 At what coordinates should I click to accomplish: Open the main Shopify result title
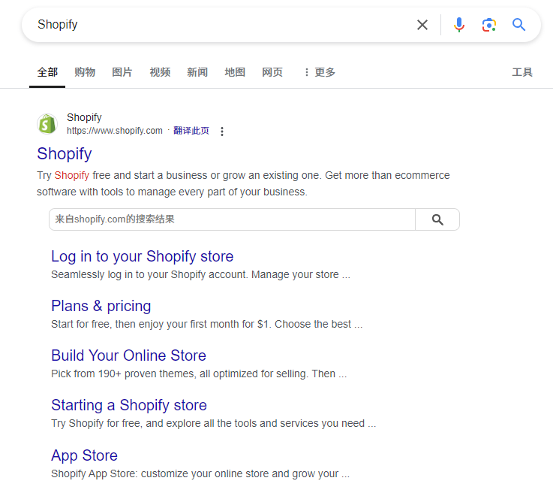tap(65, 154)
